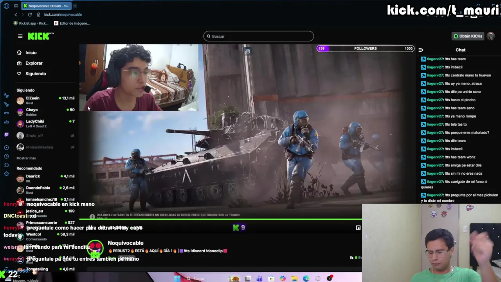Viewport: 501px width, 282px height.
Task: Click the Obtén KICKs button
Action: pos(468,36)
